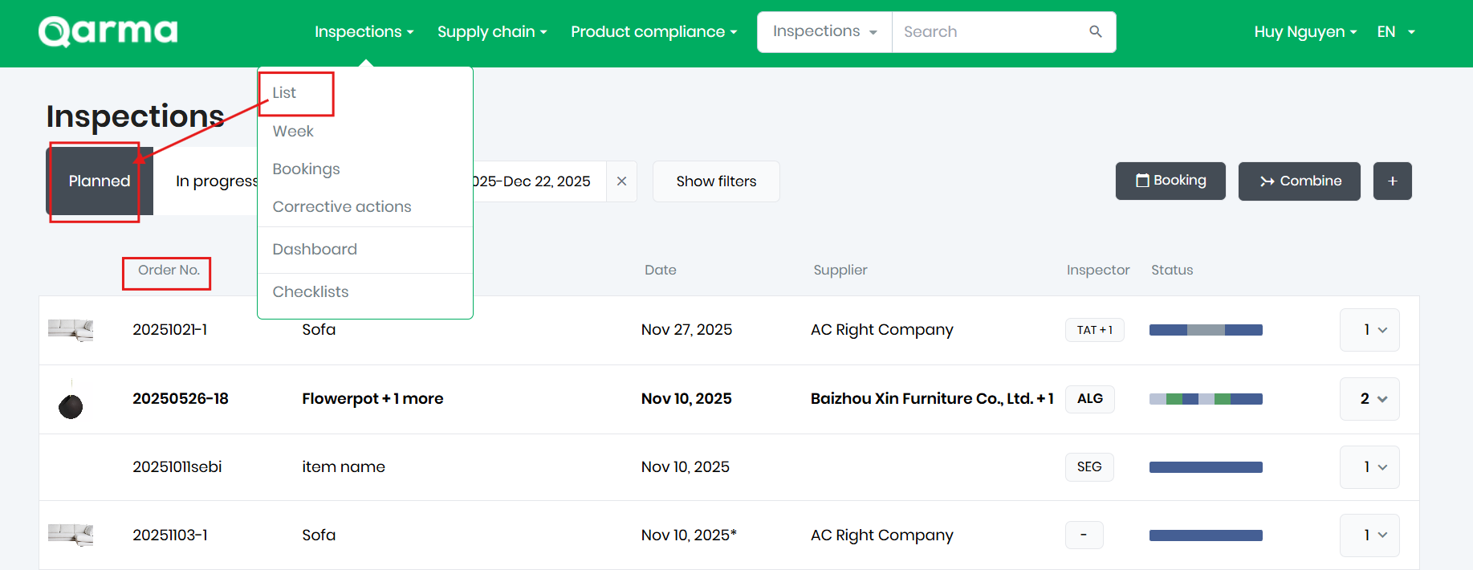
Task: Expand the Supply chain menu
Action: pyautogui.click(x=491, y=32)
